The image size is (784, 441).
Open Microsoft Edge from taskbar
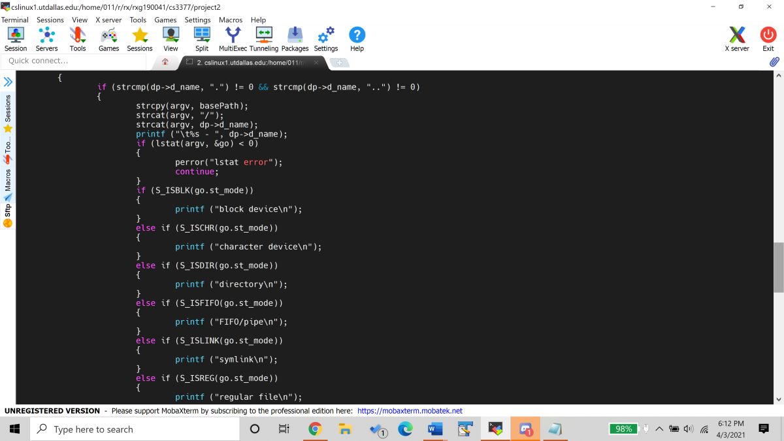[x=405, y=429]
